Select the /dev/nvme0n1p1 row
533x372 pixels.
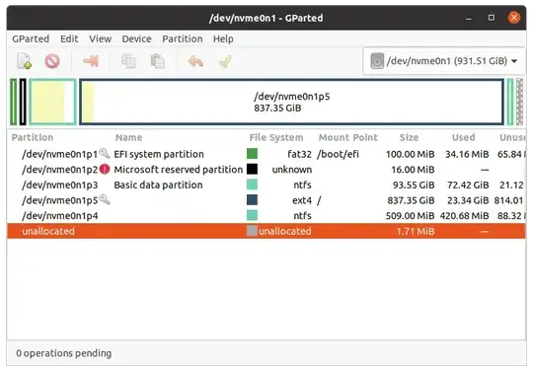click(x=266, y=154)
